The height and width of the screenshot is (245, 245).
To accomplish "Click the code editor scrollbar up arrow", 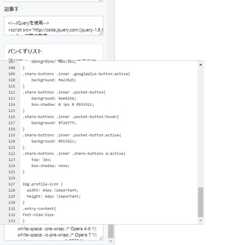I will click(x=200, y=65).
